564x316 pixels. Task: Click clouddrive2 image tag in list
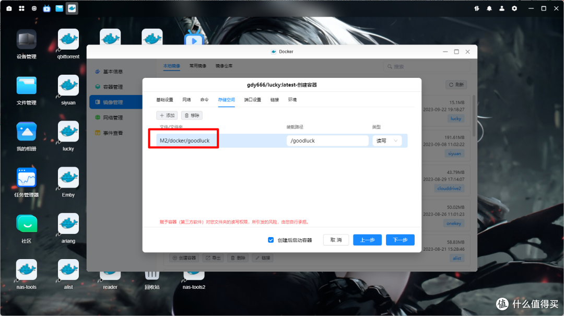tap(449, 188)
